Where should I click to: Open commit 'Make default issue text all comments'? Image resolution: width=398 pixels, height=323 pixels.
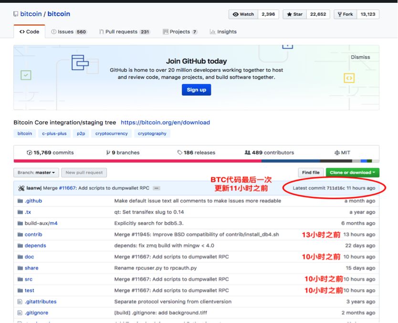pyautogui.click(x=198, y=201)
